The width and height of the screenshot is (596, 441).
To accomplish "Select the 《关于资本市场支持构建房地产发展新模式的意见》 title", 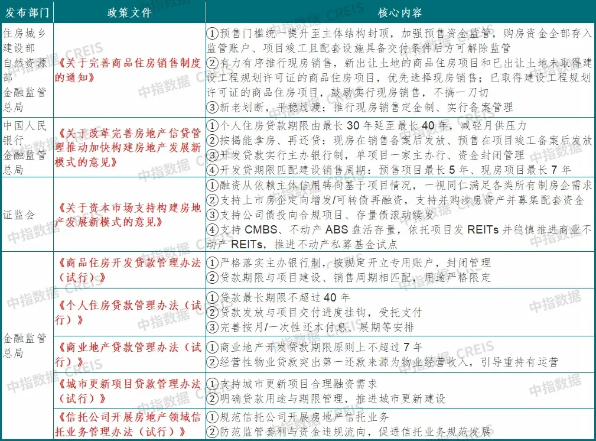I will tap(128, 215).
